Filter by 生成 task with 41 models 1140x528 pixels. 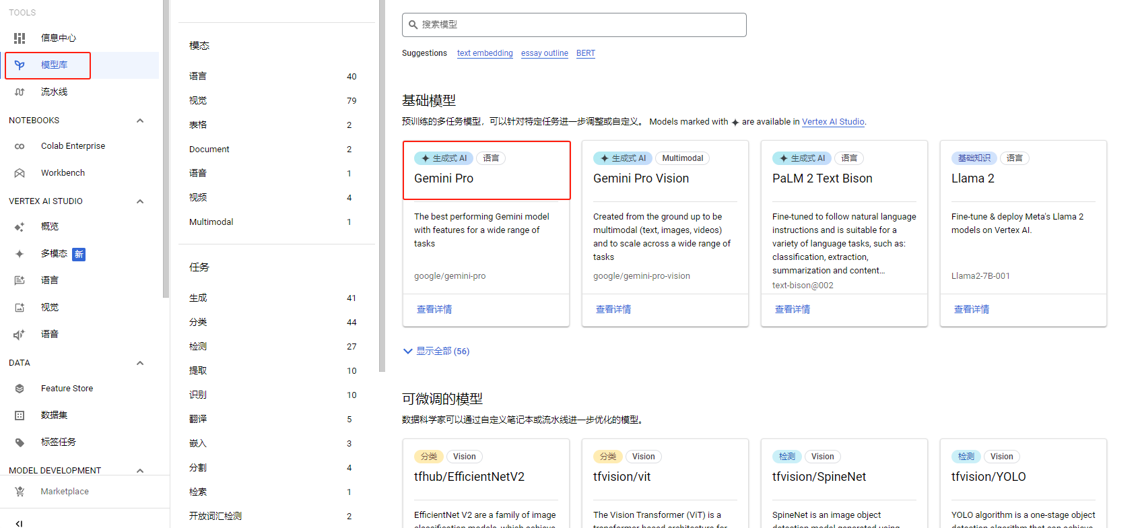(273, 298)
